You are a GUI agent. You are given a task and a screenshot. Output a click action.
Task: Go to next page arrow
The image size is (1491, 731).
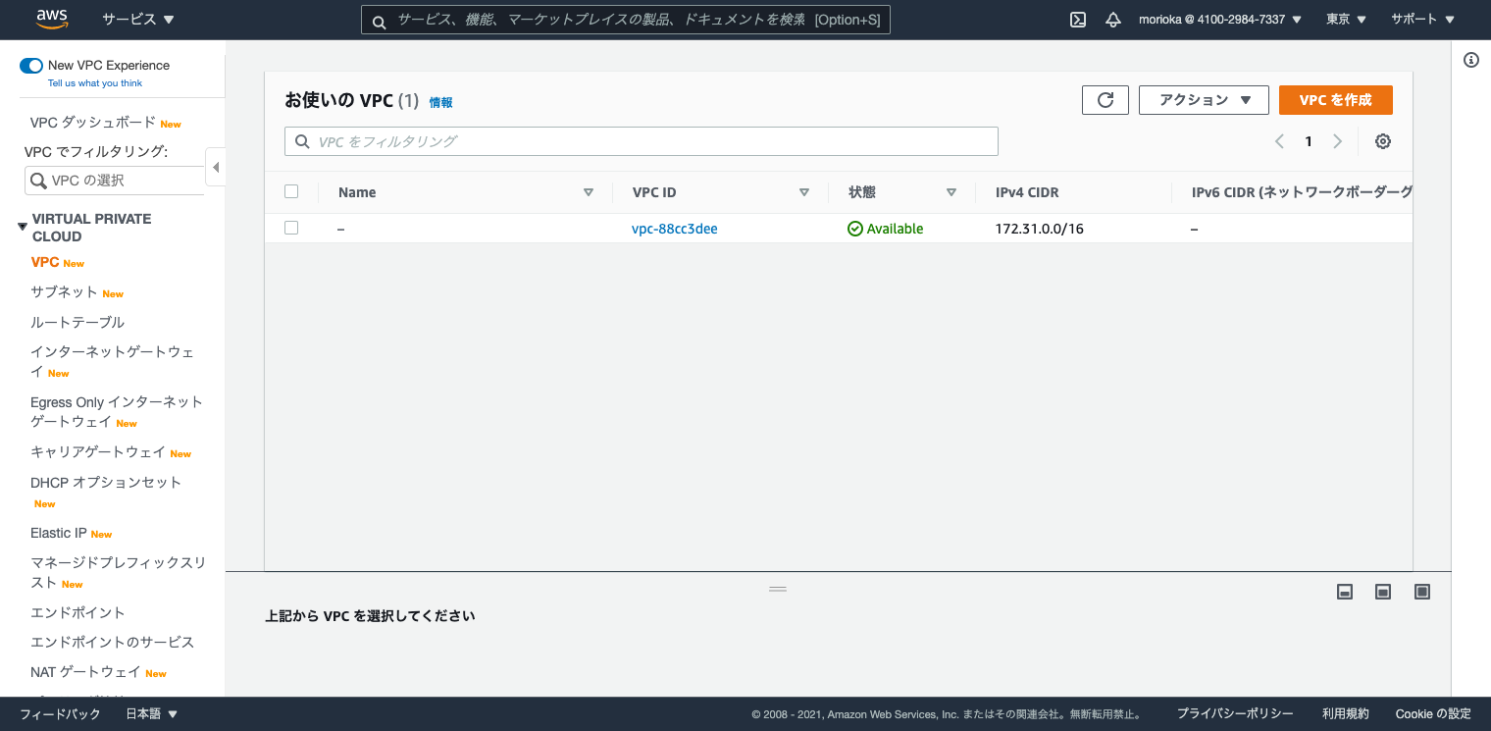1337,141
